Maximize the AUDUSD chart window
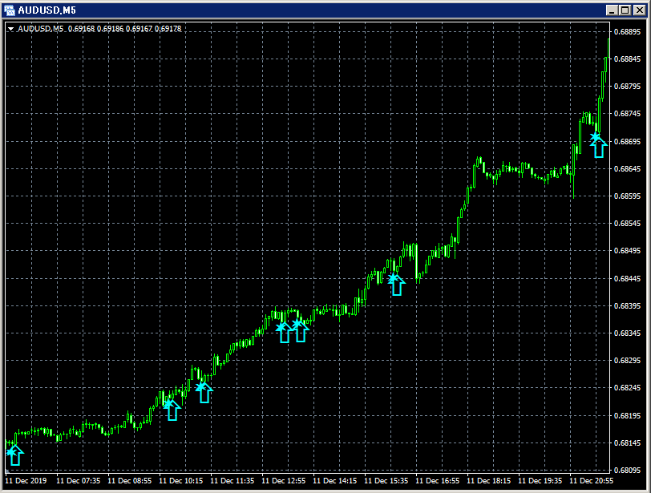The width and height of the screenshot is (651, 493). coord(627,10)
